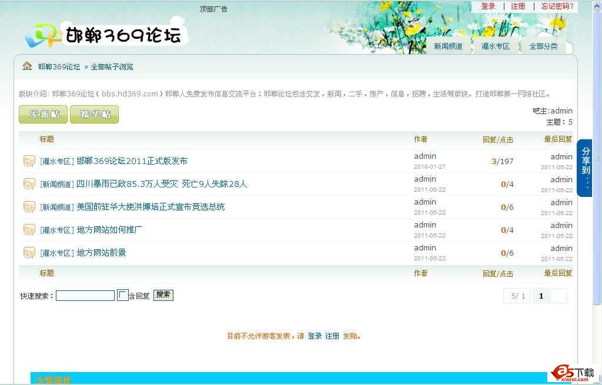The image size is (602, 385).
Task: Open the 登录 link at top right
Action: point(488,6)
